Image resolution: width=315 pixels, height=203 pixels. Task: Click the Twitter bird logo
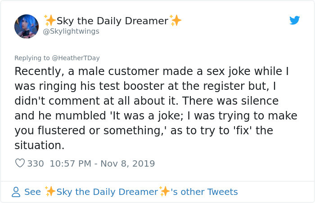(294, 20)
